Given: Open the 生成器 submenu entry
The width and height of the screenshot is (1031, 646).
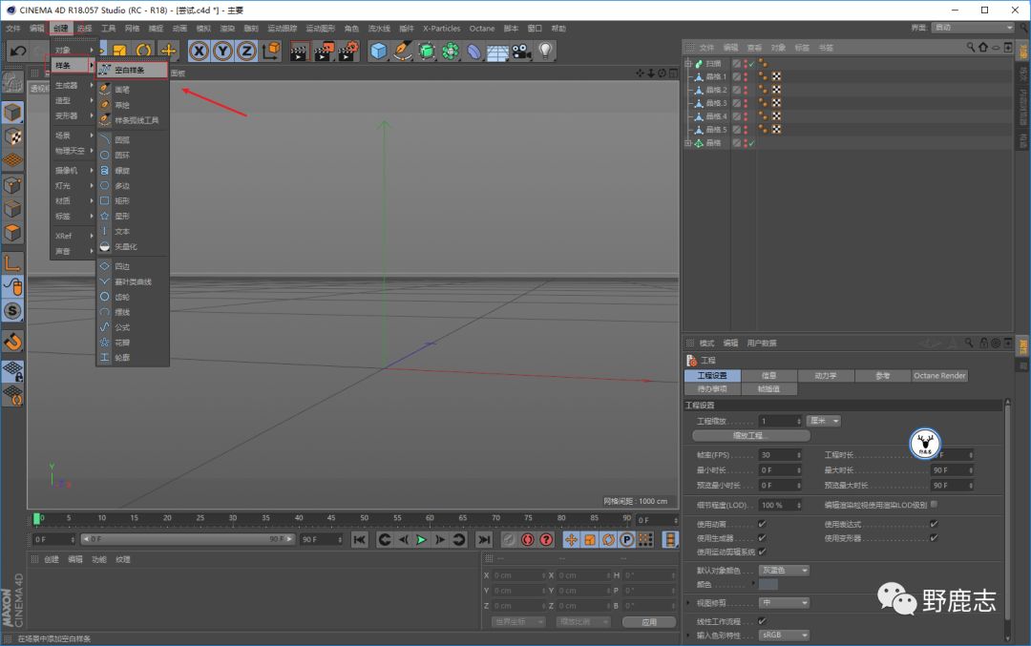Looking at the screenshot, I should [73, 86].
